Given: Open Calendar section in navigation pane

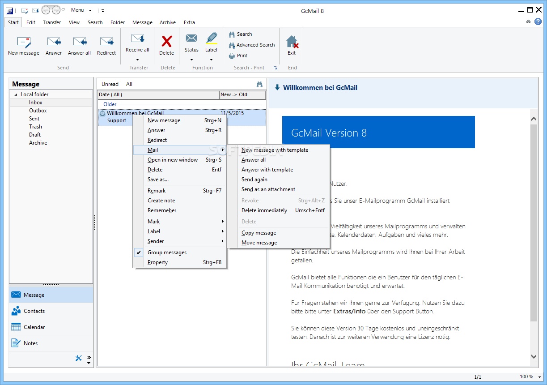Looking at the screenshot, I should (x=51, y=327).
